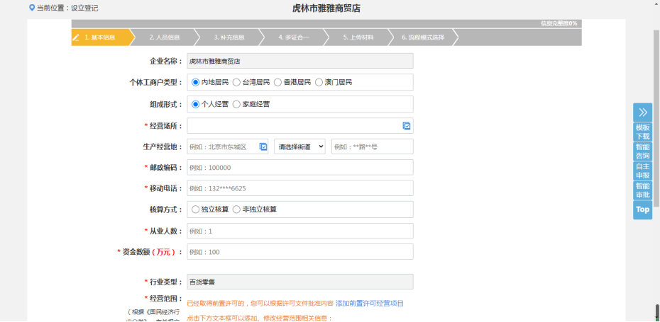
Task: Choose 个人经营 as 组成形式
Action: 195,104
